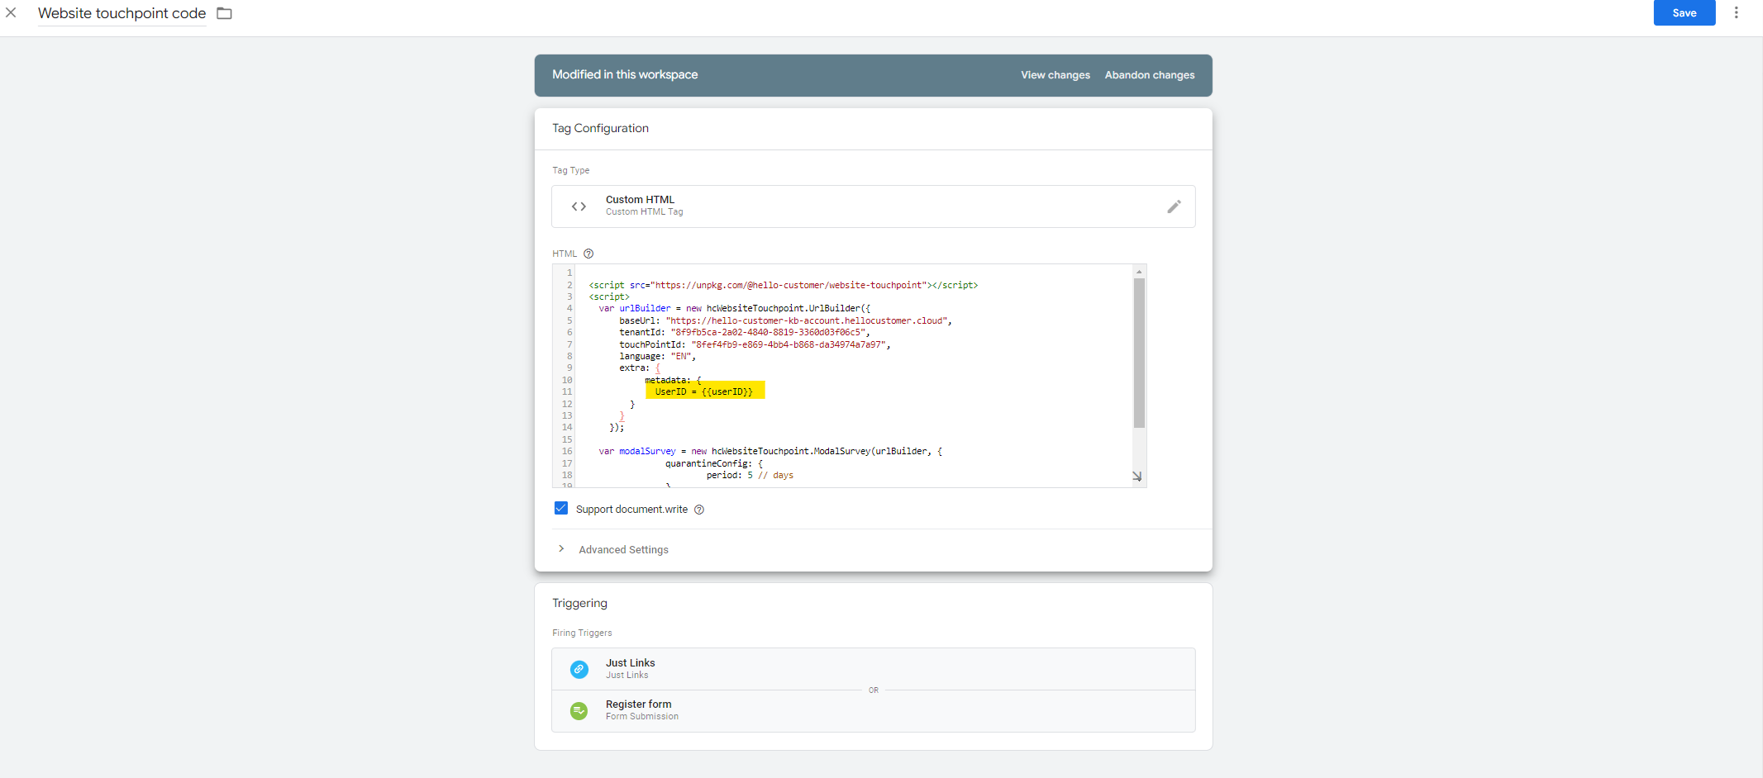Click the code editor vertical scrollbar thumb
Screen dimensions: 1763x778
click(x=1139, y=353)
